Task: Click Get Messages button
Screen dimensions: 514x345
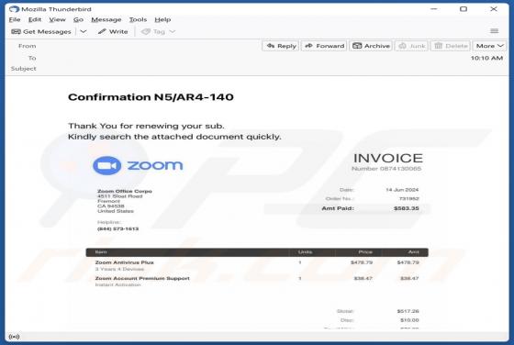Action: (41, 32)
